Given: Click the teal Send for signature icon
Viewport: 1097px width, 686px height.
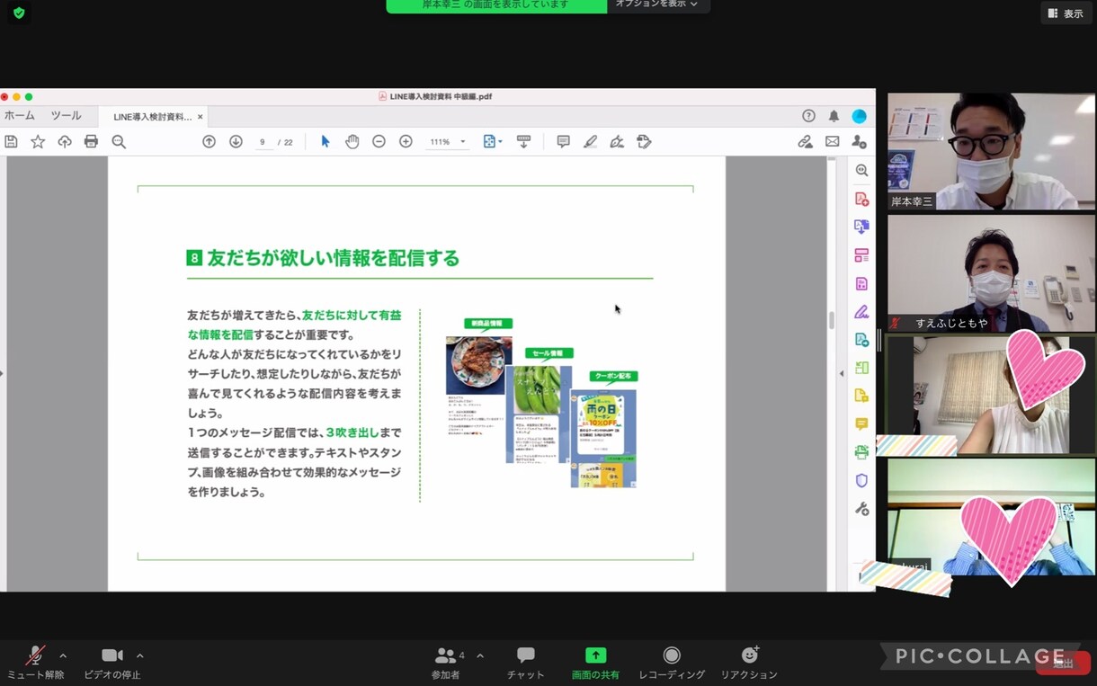Looking at the screenshot, I should [x=861, y=340].
